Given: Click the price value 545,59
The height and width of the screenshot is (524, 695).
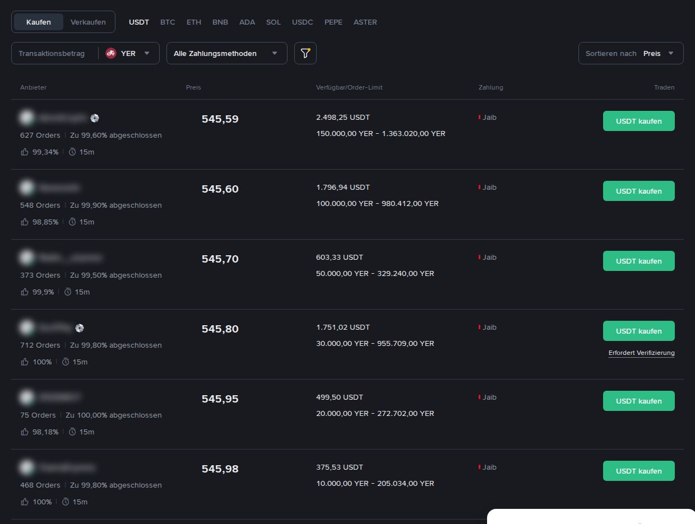Looking at the screenshot, I should coord(220,119).
